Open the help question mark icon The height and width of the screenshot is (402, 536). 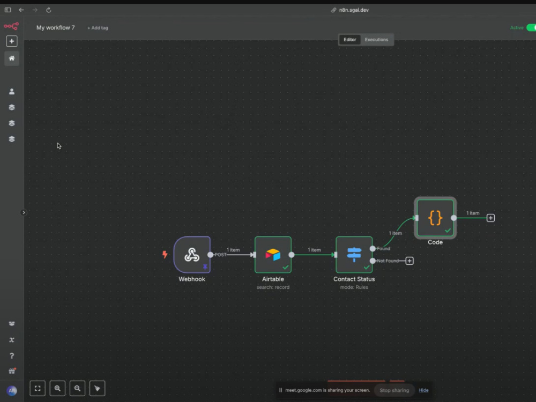[12, 356]
